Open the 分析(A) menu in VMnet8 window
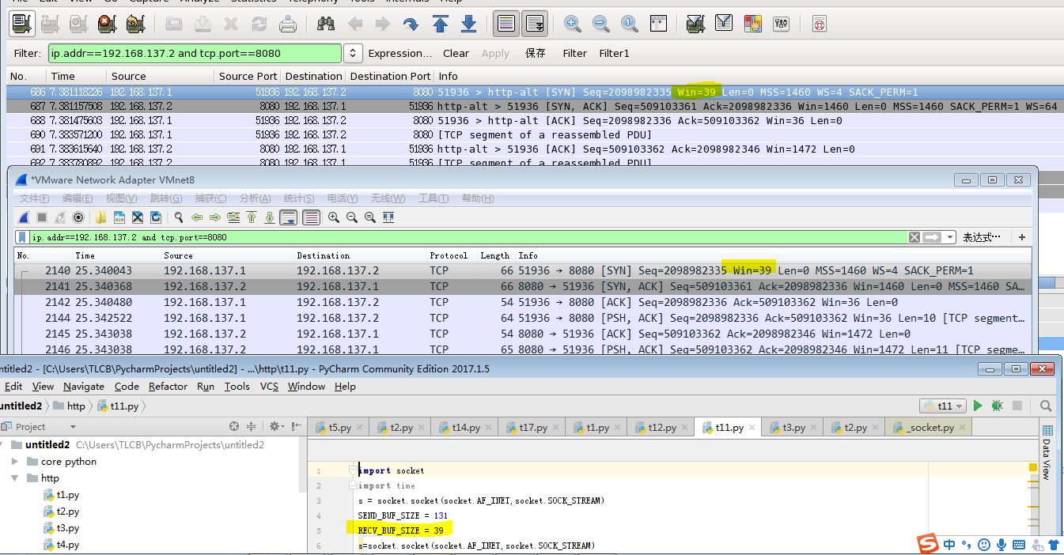This screenshot has height=555, width=1064. point(255,198)
